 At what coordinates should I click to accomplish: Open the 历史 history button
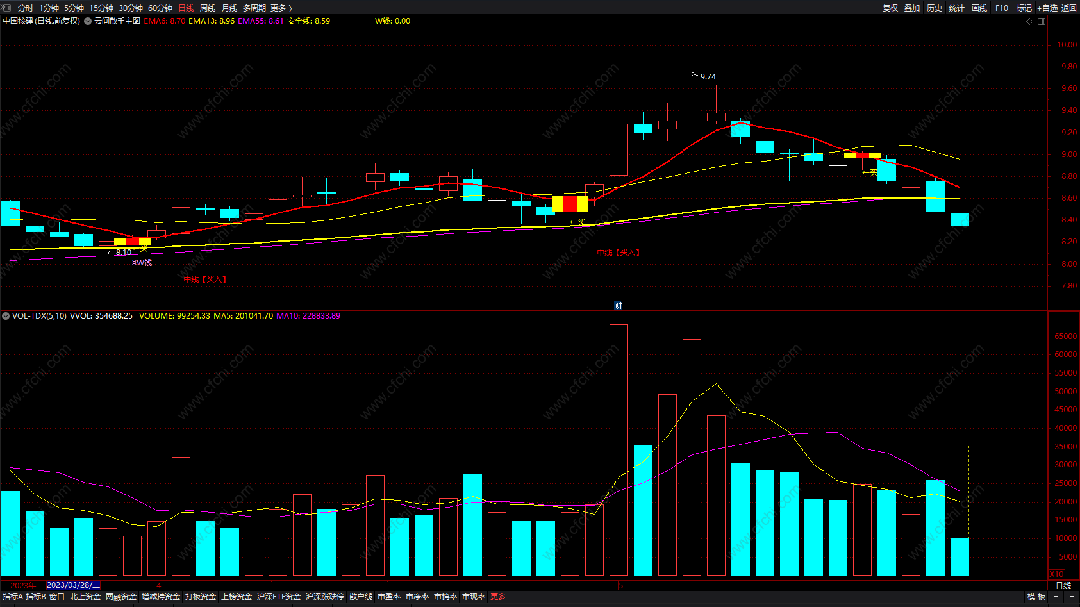click(x=935, y=8)
